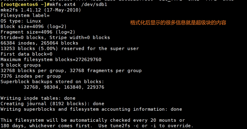Click the "7376 inodes per group" line
The image size is (247, 129).
point(31,76)
